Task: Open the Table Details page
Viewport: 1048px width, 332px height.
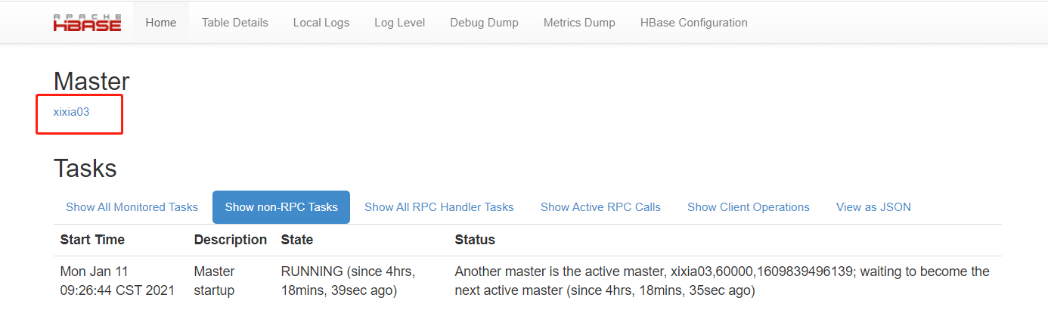Action: [234, 23]
